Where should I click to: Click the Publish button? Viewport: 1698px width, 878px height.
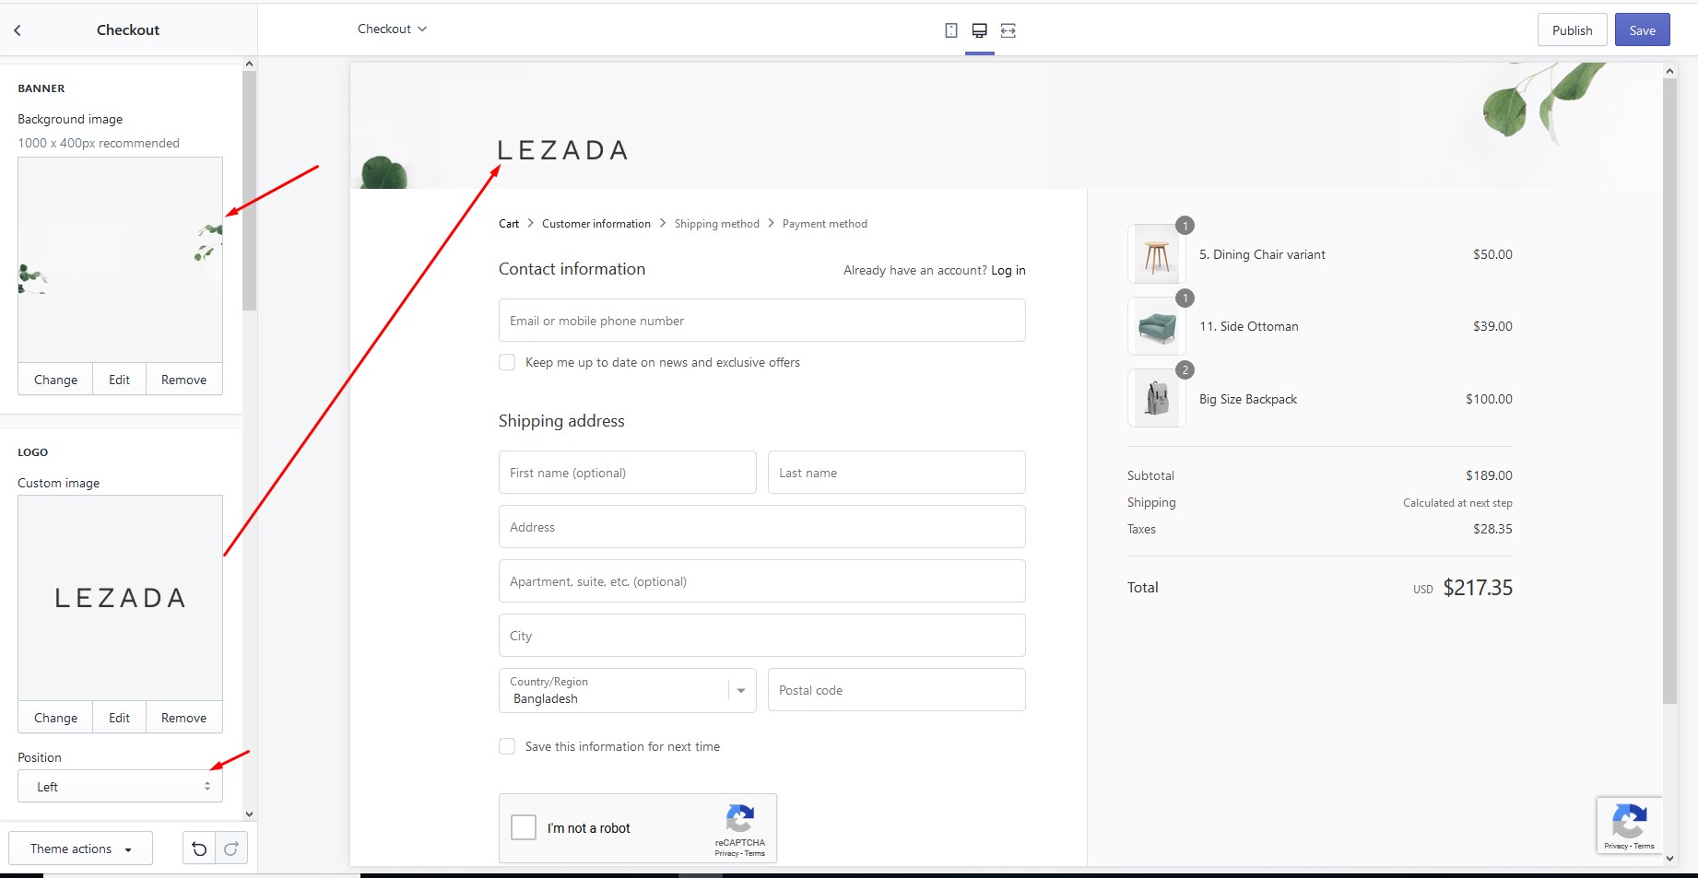coord(1572,30)
